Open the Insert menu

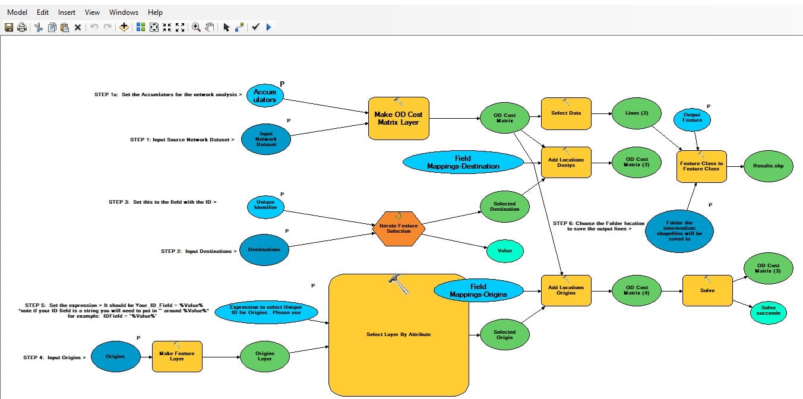[x=67, y=12]
